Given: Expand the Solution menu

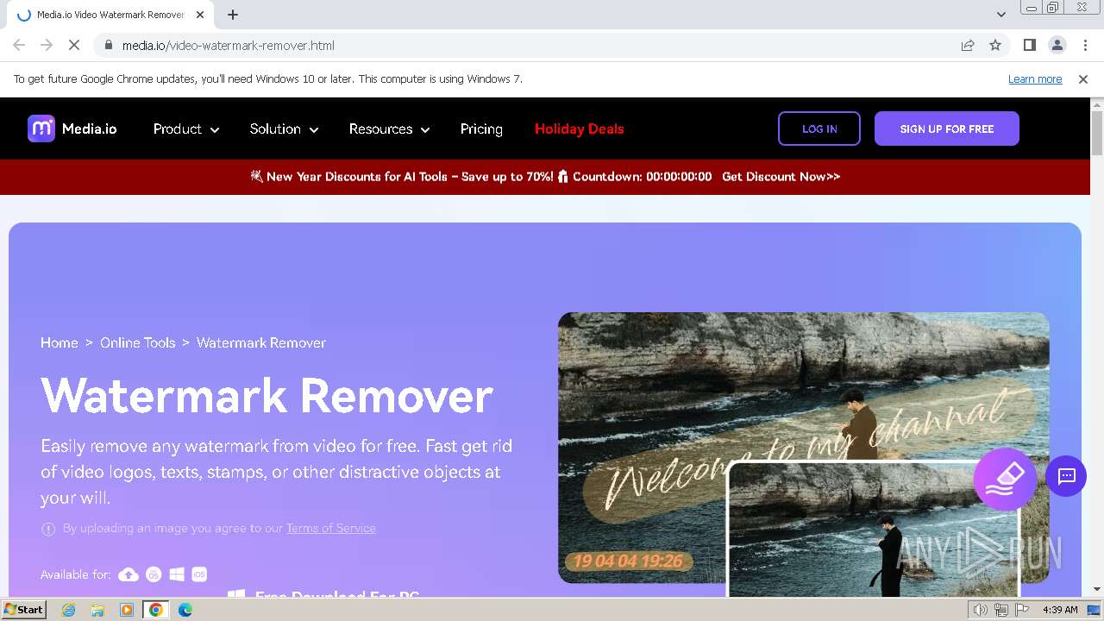Looking at the screenshot, I should point(284,129).
